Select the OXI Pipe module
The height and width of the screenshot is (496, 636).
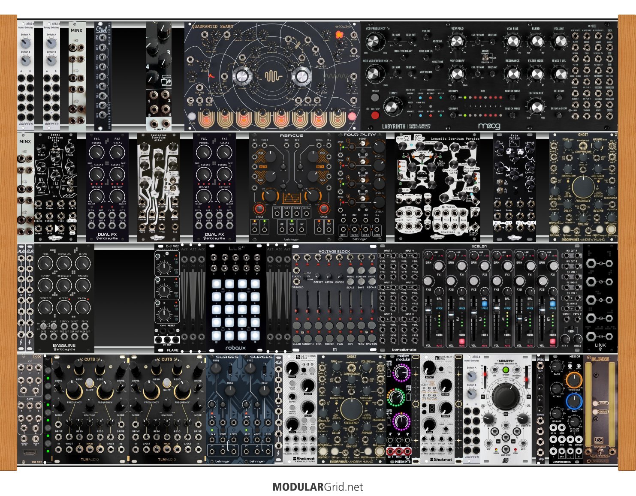(x=30, y=409)
